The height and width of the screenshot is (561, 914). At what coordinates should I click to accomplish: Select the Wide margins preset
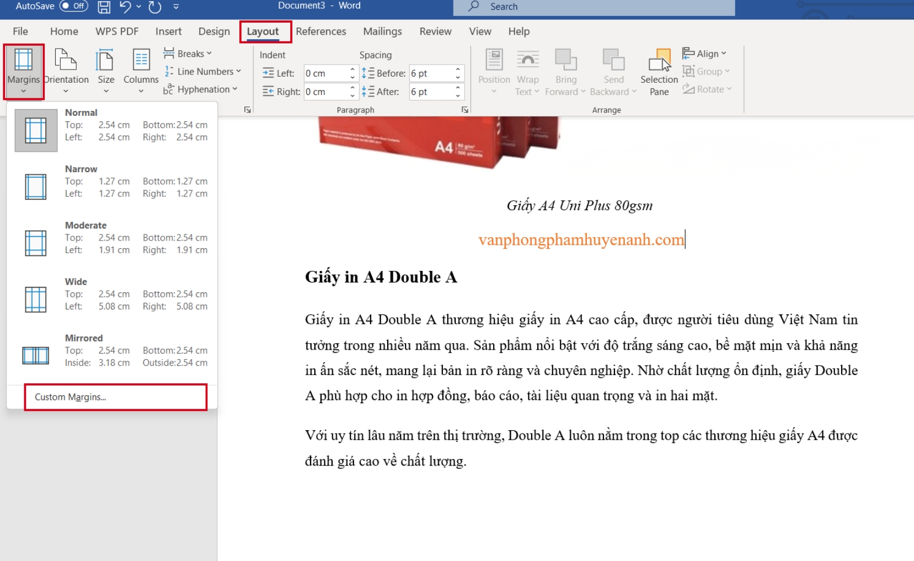[112, 299]
